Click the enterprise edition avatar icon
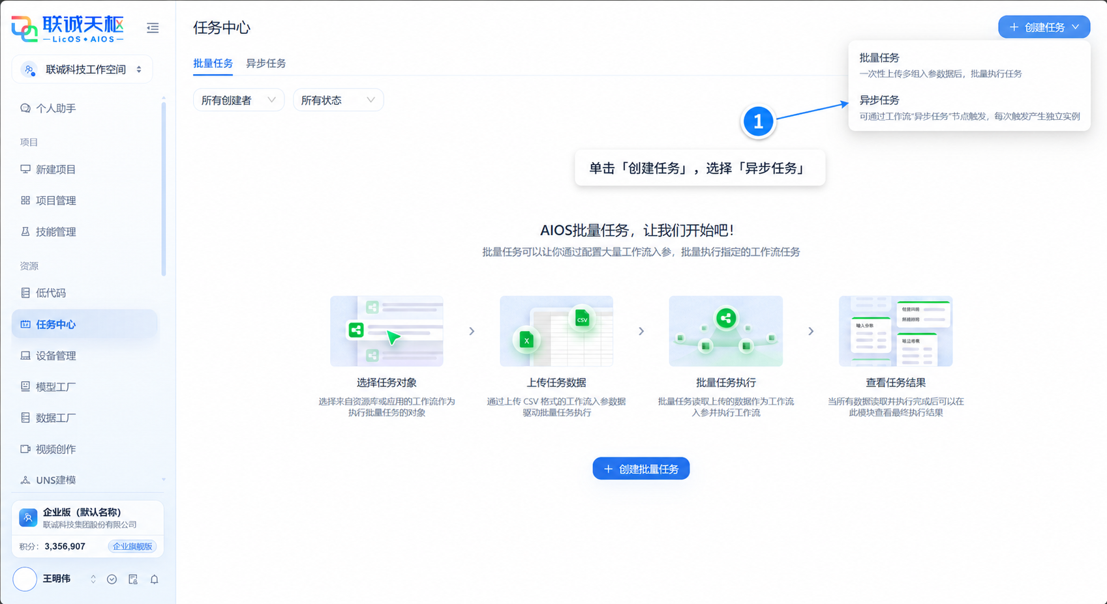This screenshot has height=604, width=1107. [28, 518]
